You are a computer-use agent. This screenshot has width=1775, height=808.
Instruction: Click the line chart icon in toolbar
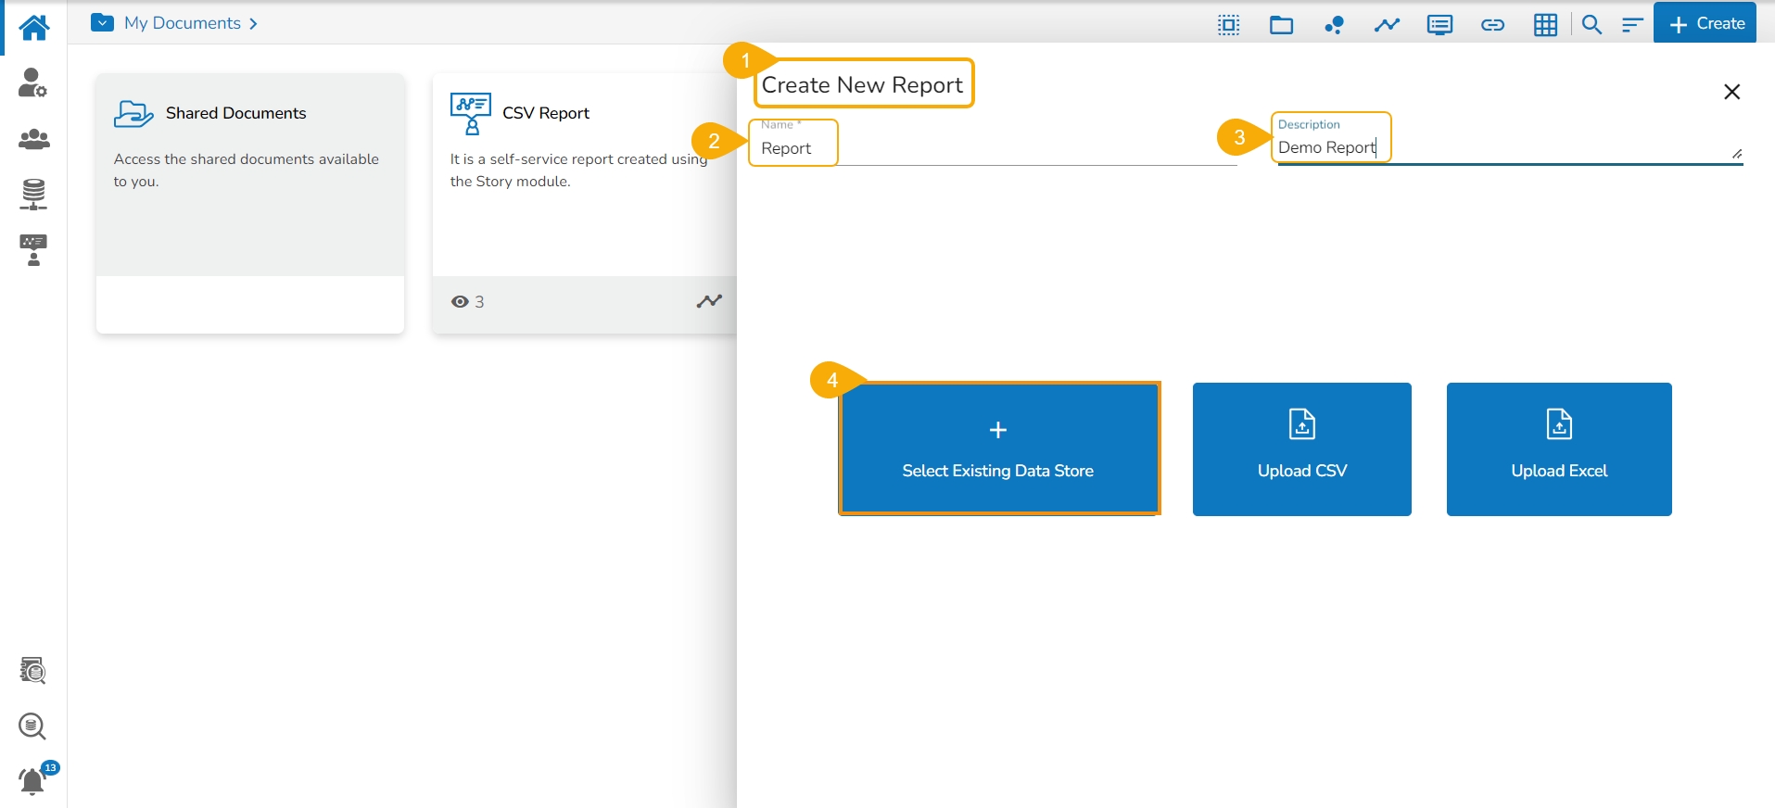click(1387, 25)
